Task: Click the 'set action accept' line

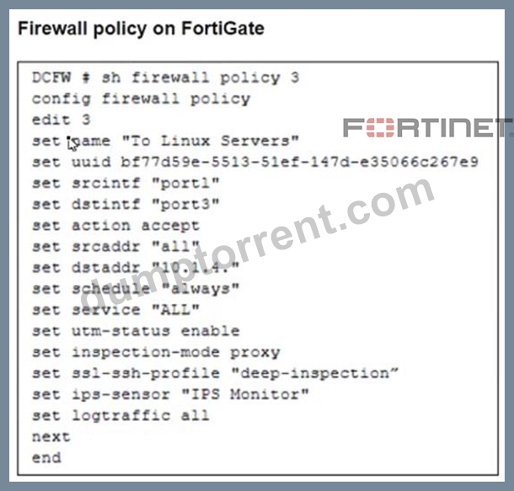Action: click(x=115, y=226)
